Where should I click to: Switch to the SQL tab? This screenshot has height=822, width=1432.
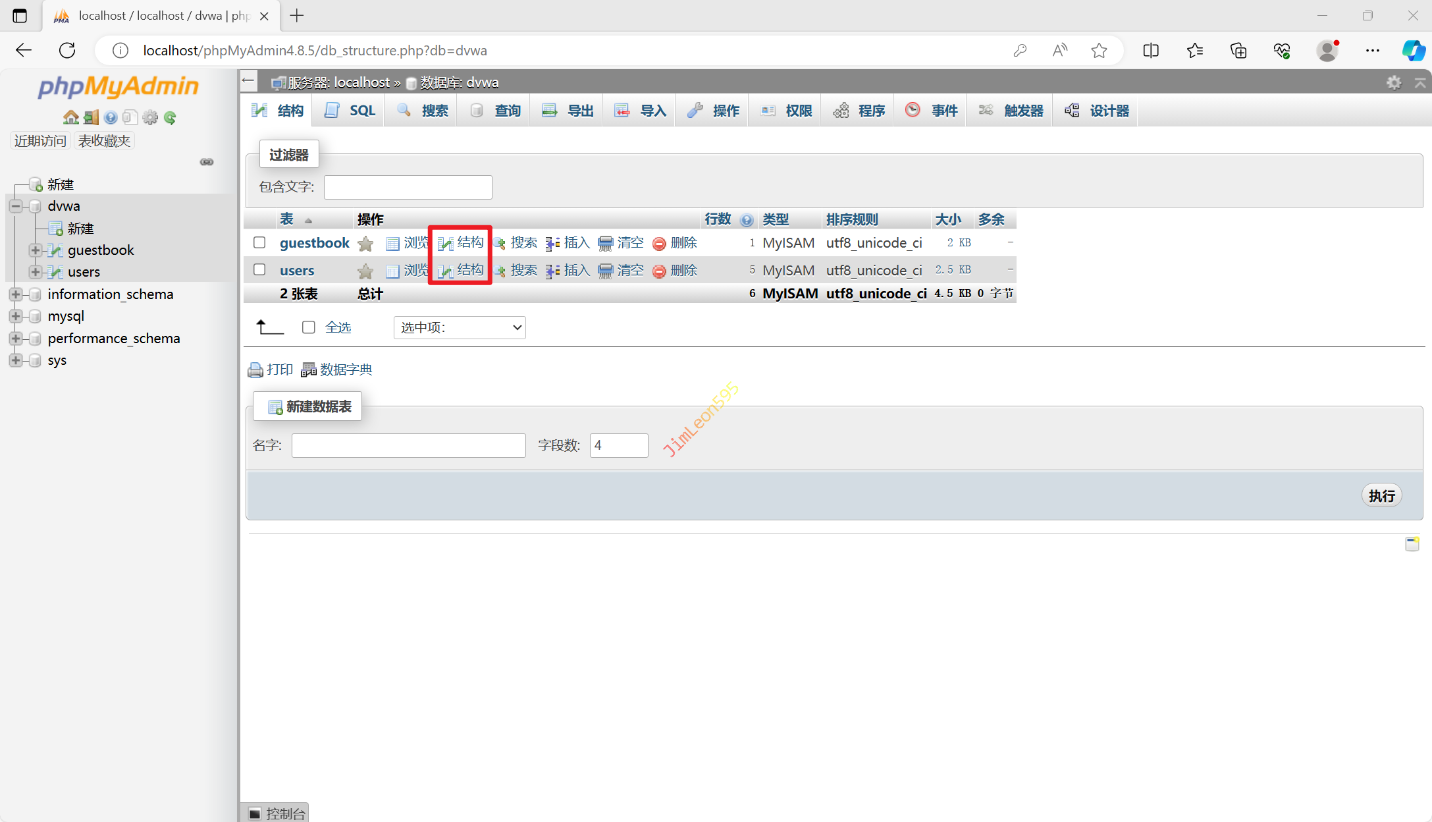(350, 111)
